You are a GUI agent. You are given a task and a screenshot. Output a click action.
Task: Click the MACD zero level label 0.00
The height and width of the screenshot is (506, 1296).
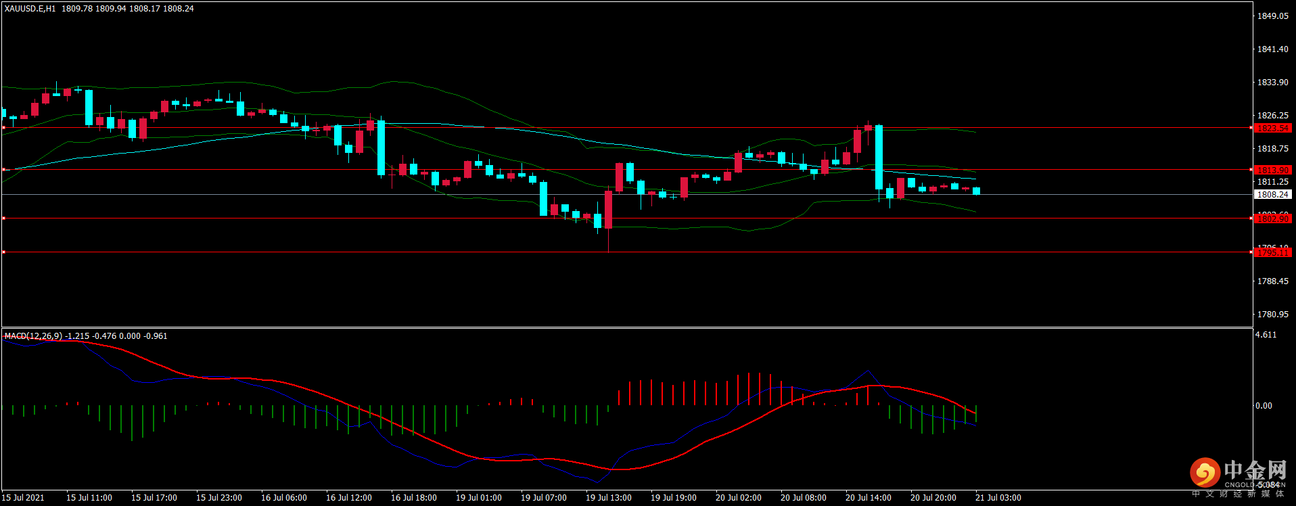(1264, 406)
